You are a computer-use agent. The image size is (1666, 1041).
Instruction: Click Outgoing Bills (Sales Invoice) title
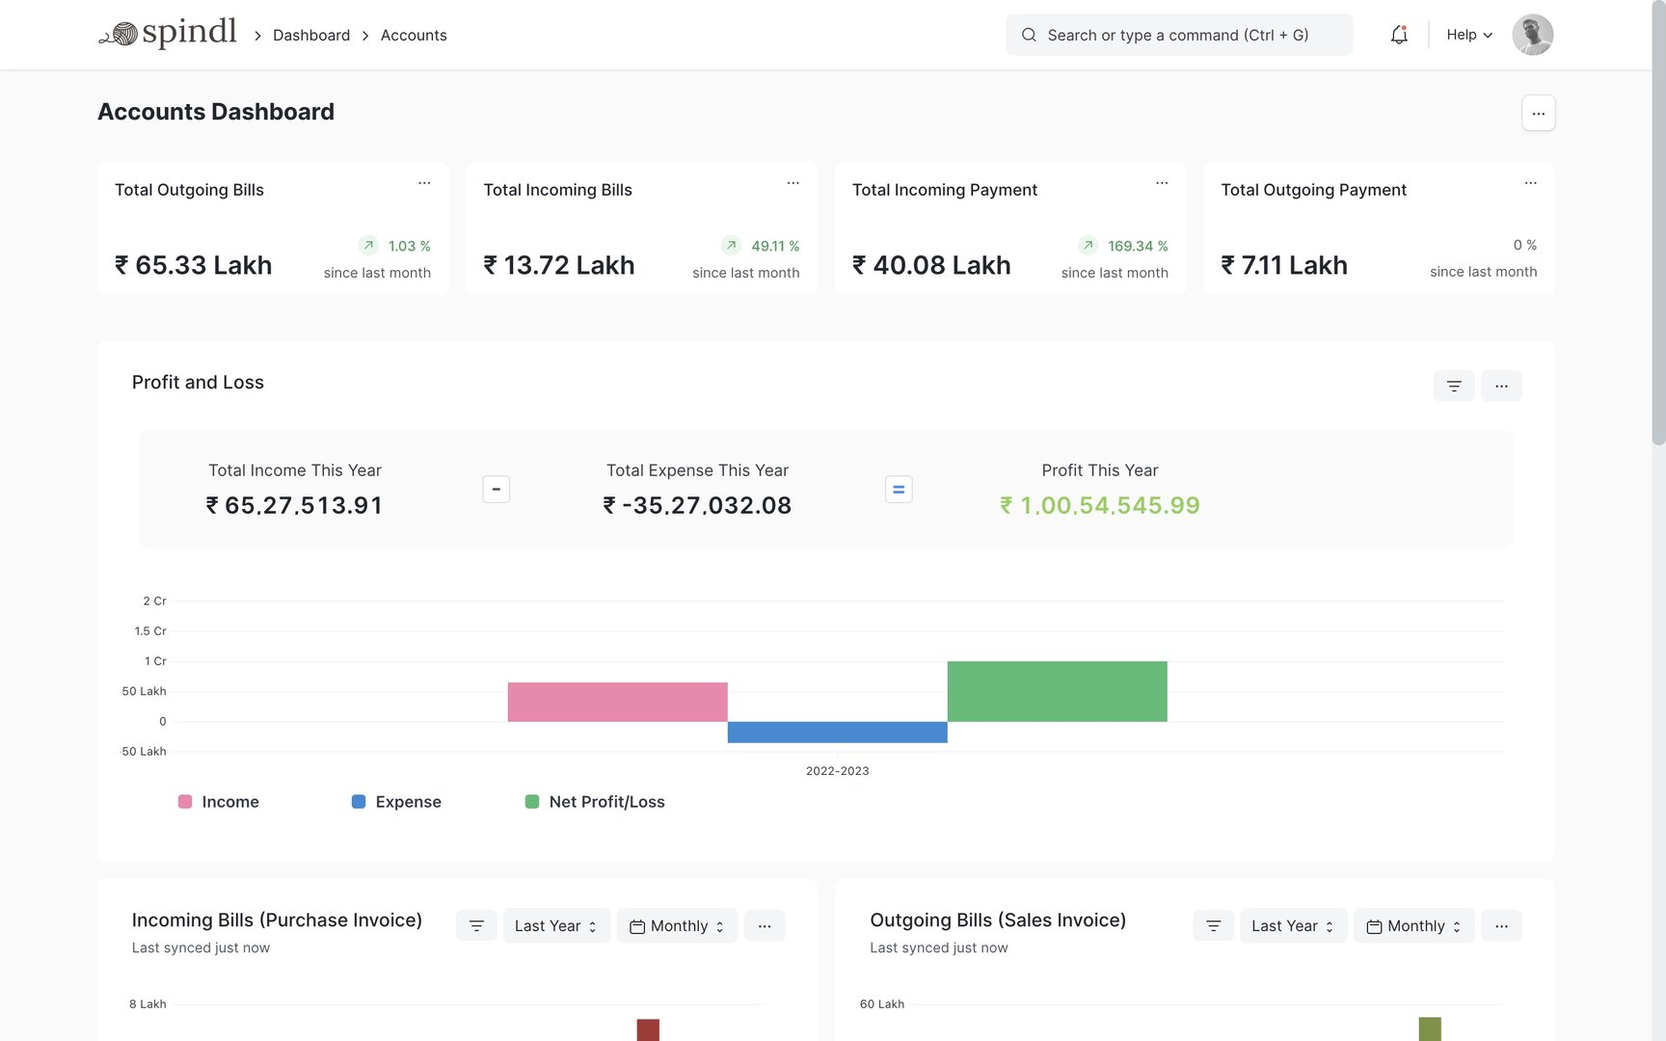998,921
